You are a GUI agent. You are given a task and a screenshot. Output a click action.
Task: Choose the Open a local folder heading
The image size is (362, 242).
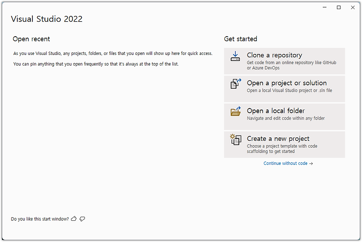pos(276,111)
